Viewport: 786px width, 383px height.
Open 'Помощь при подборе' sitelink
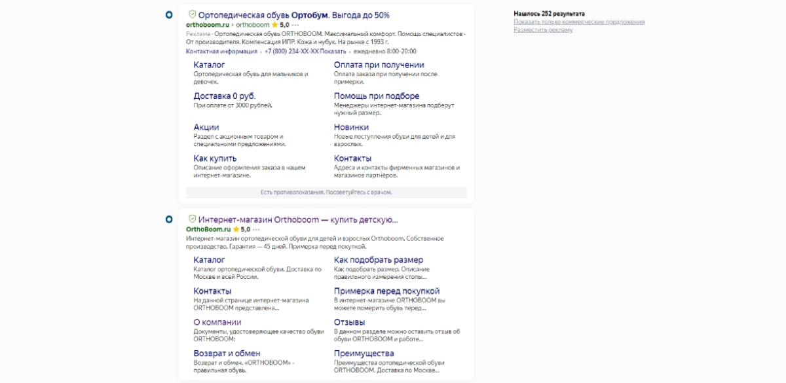point(377,96)
